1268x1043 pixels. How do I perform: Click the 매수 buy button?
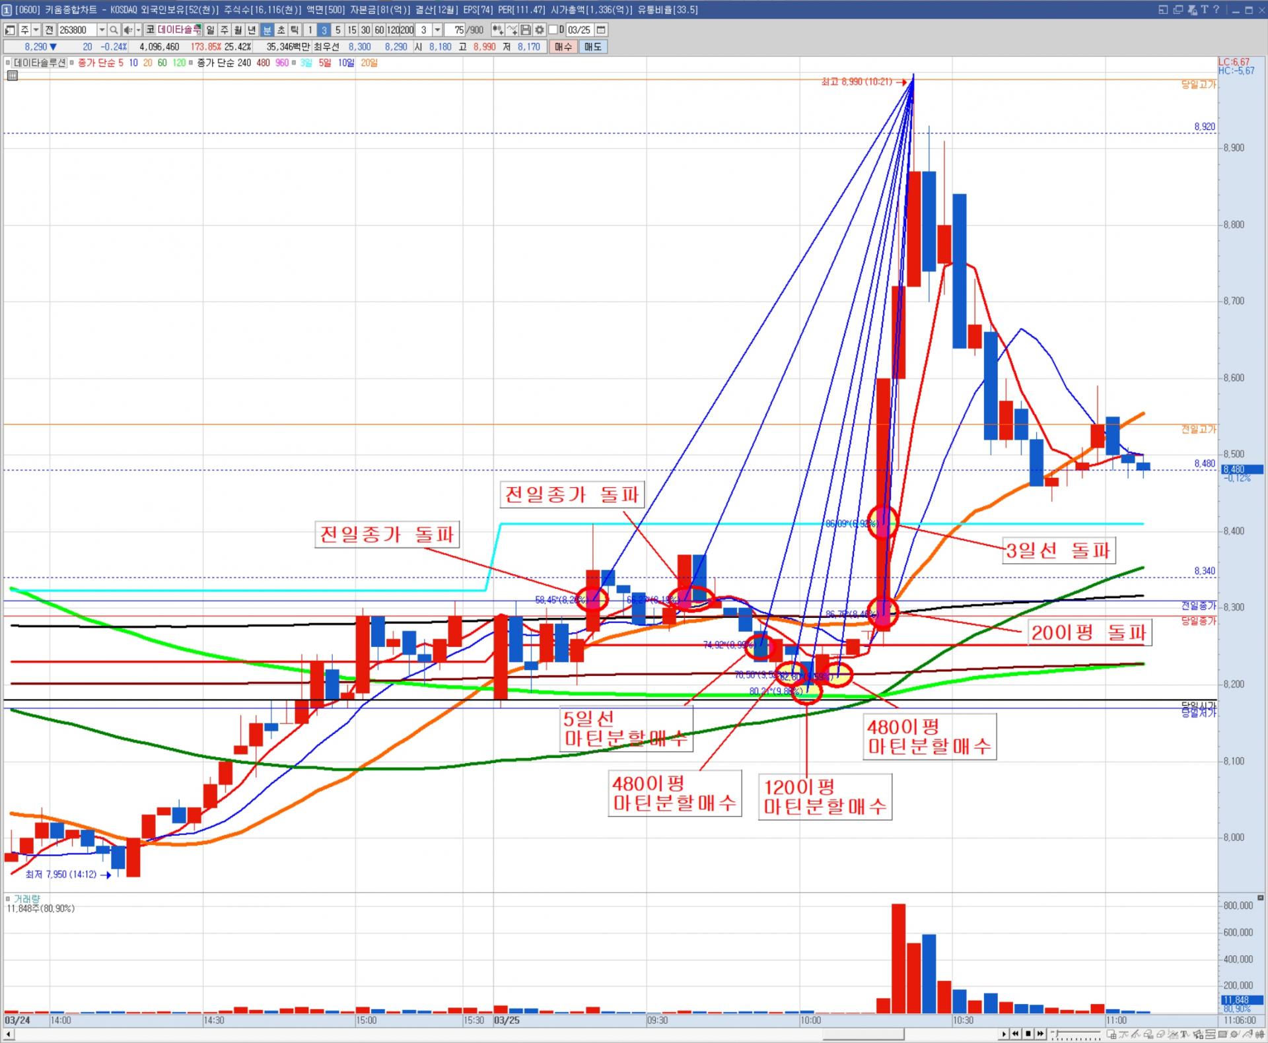[x=563, y=47]
